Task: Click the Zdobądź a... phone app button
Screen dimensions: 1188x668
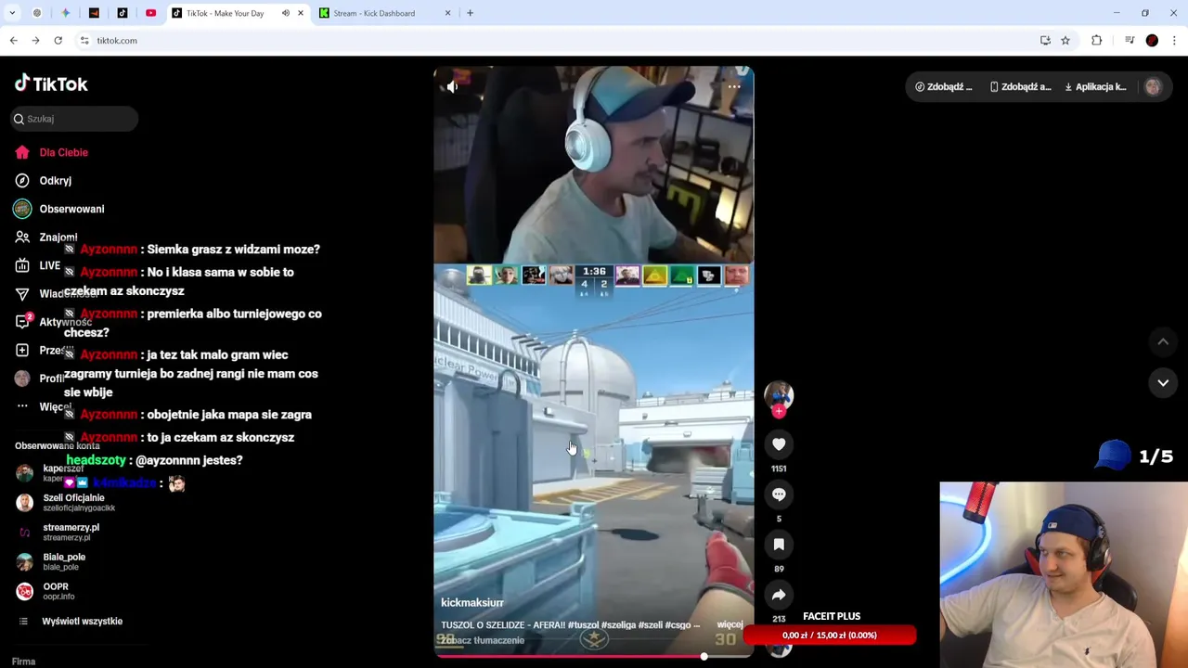Action: 1020,86
